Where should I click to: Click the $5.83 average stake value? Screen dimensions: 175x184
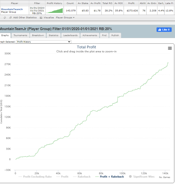(x=85, y=11)
